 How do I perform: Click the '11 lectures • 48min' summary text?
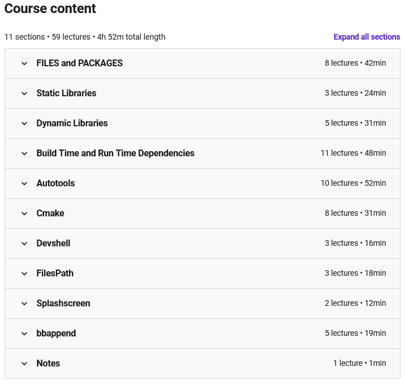click(x=353, y=153)
